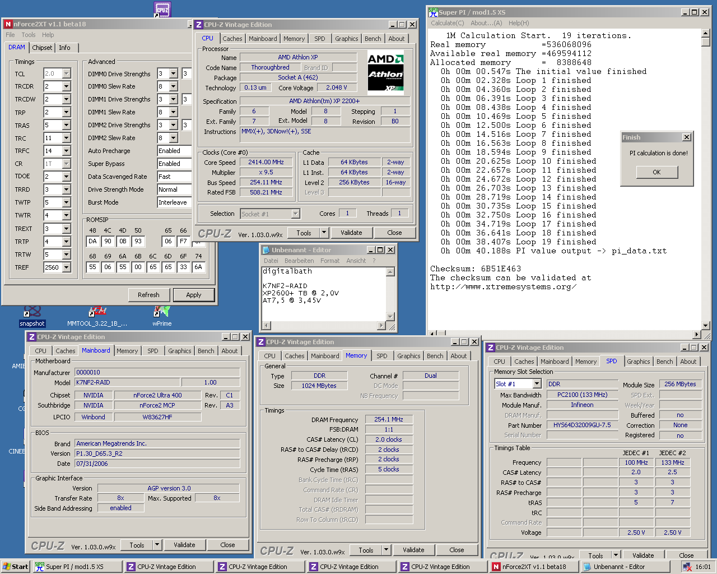Click Editor horizontal scrollbar right arrow
717x574 pixels.
381,325
